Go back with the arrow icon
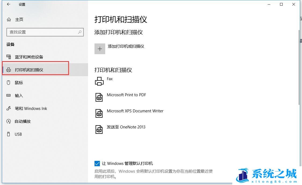Screen dimensions: 302x185 point(9,4)
